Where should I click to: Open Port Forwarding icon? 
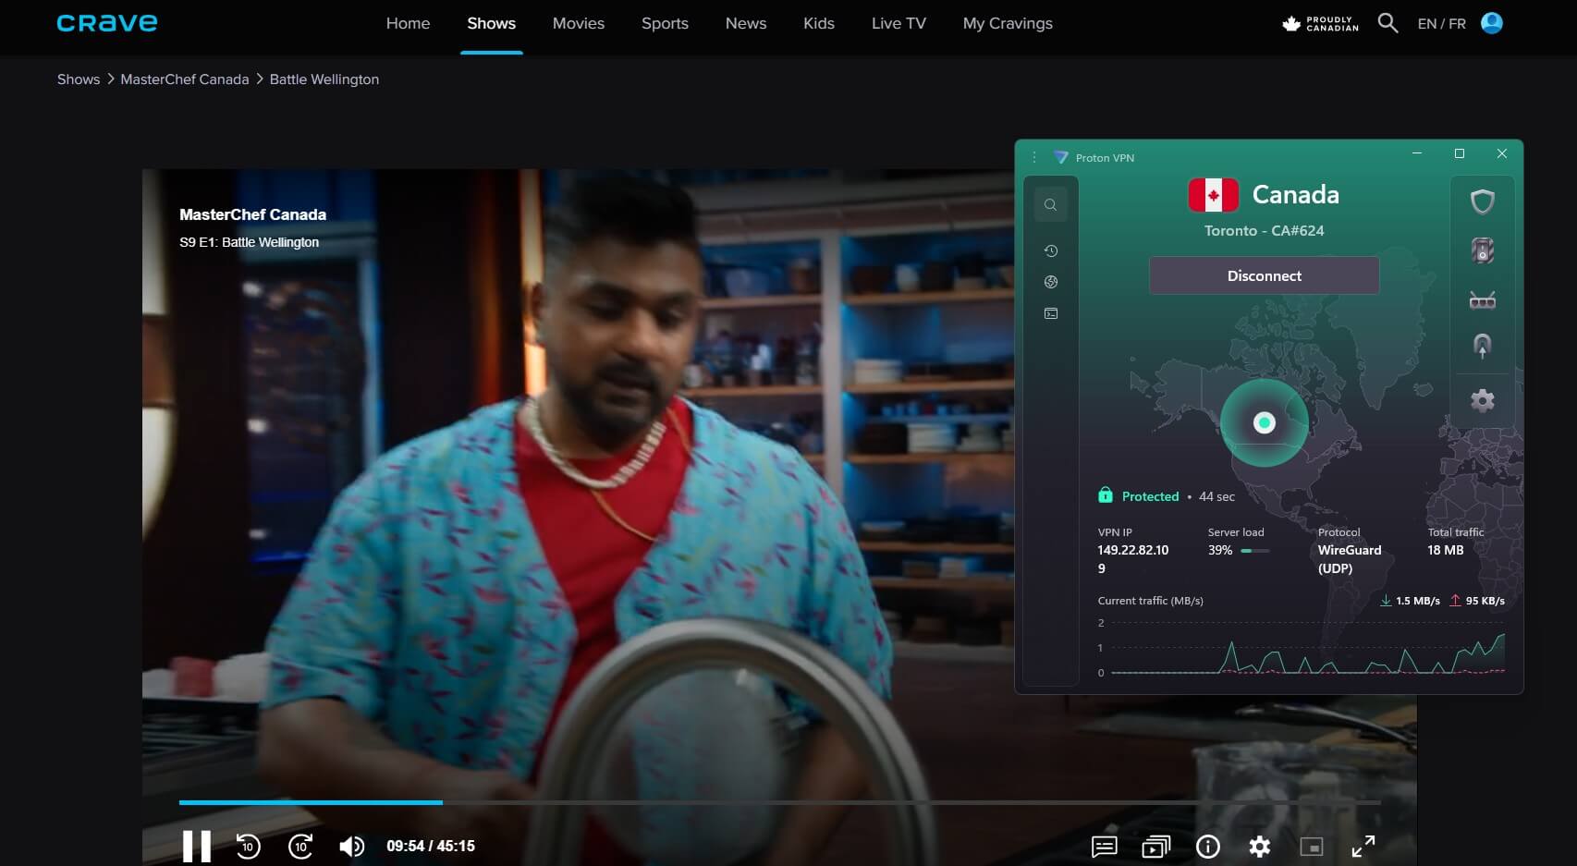point(1483,299)
